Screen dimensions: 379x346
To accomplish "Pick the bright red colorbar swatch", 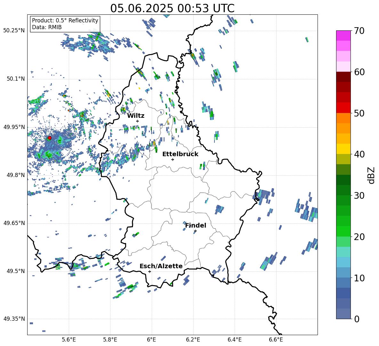I will [343, 108].
